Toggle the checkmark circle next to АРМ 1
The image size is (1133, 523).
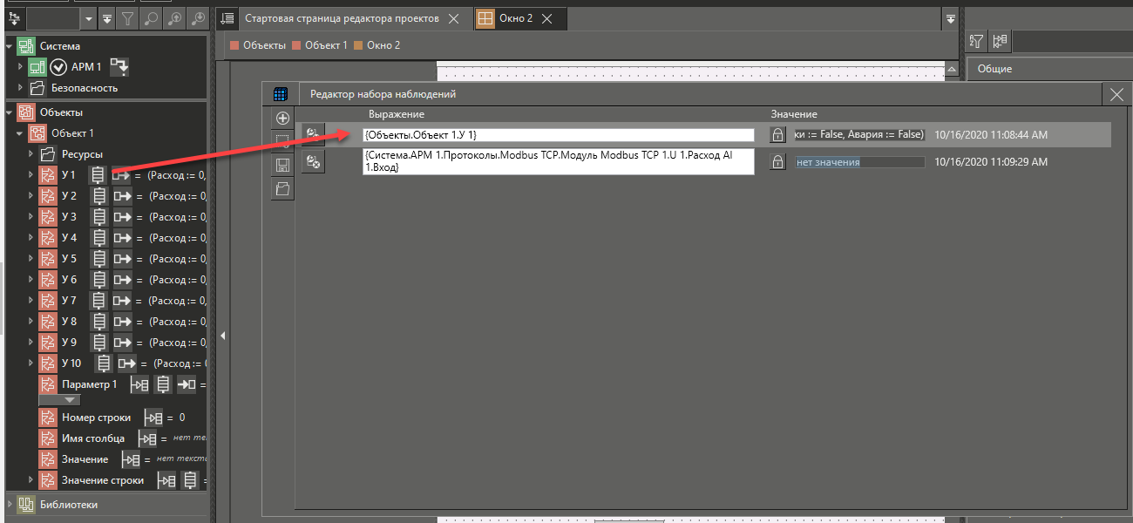pos(58,67)
